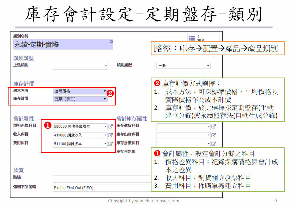This screenshot has height=206, width=292.
Task: Click the 庫存計價 field label under 成本方法
Action: click(21, 98)
